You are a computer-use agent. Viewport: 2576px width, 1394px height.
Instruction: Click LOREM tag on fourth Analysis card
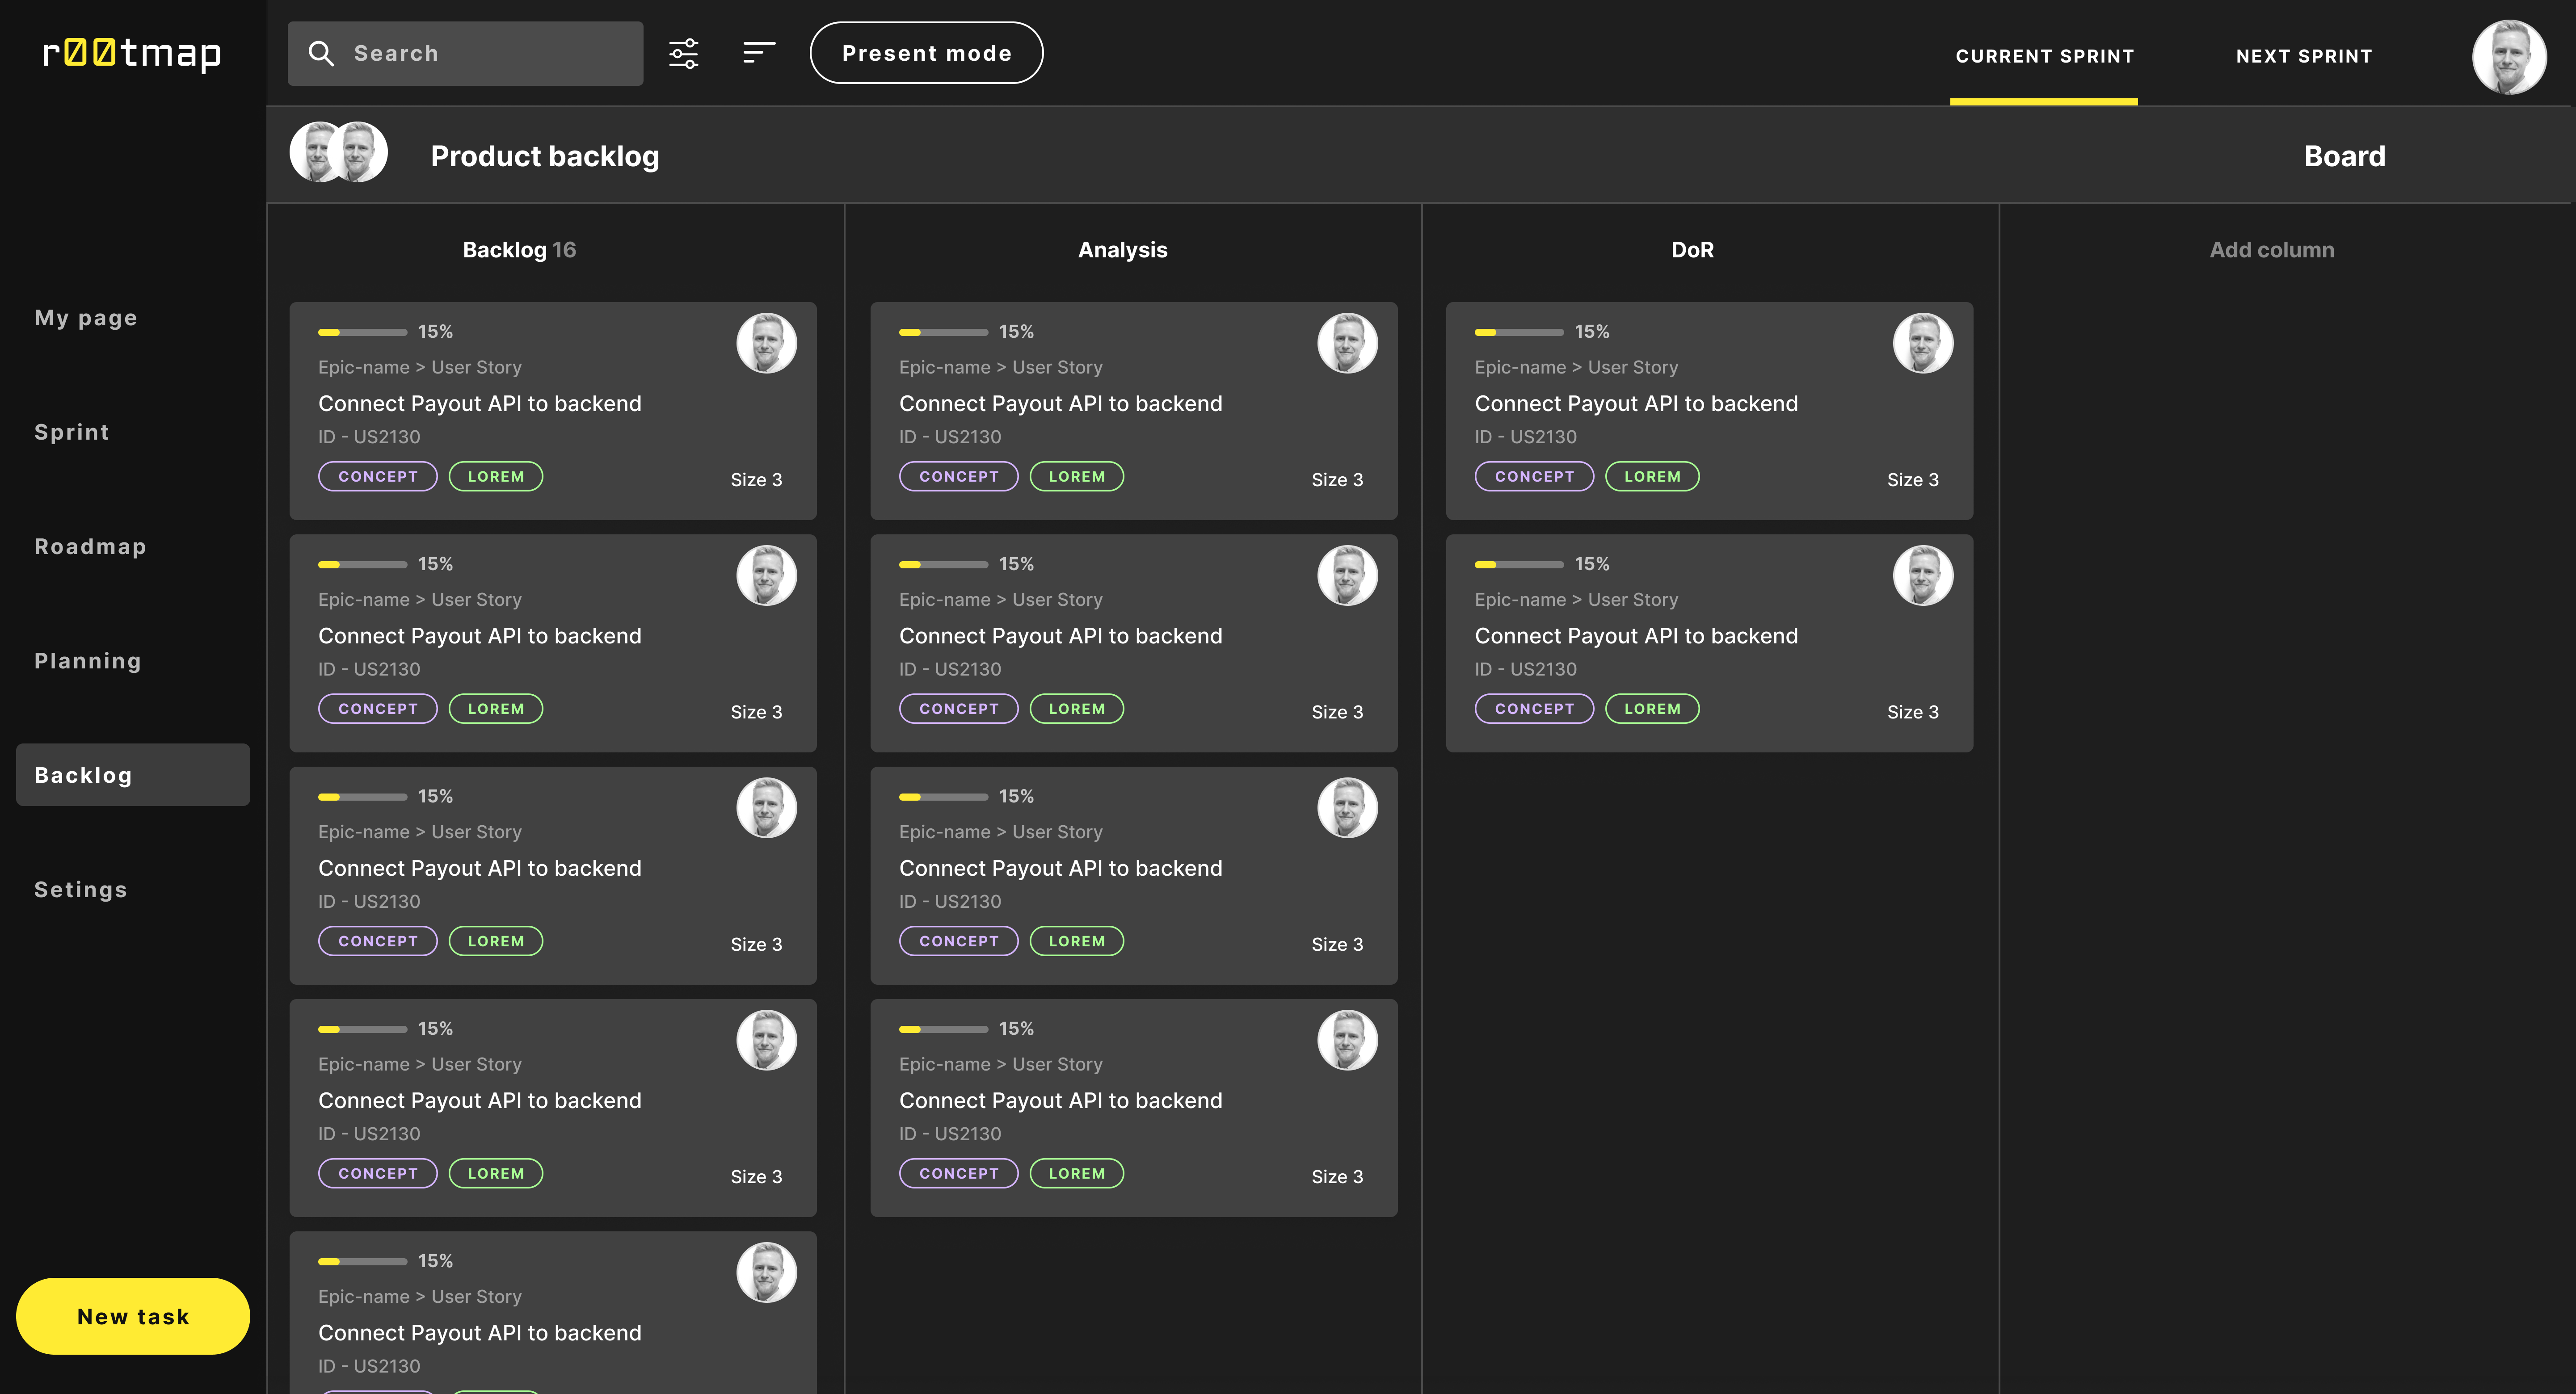(1077, 1173)
